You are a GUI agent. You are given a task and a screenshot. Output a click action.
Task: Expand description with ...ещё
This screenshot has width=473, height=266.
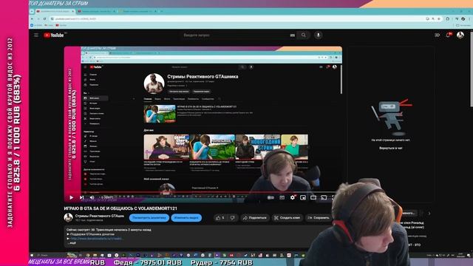pos(72,243)
